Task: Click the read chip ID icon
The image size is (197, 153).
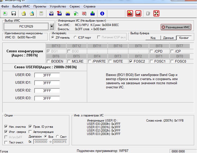Action: tap(51, 13)
